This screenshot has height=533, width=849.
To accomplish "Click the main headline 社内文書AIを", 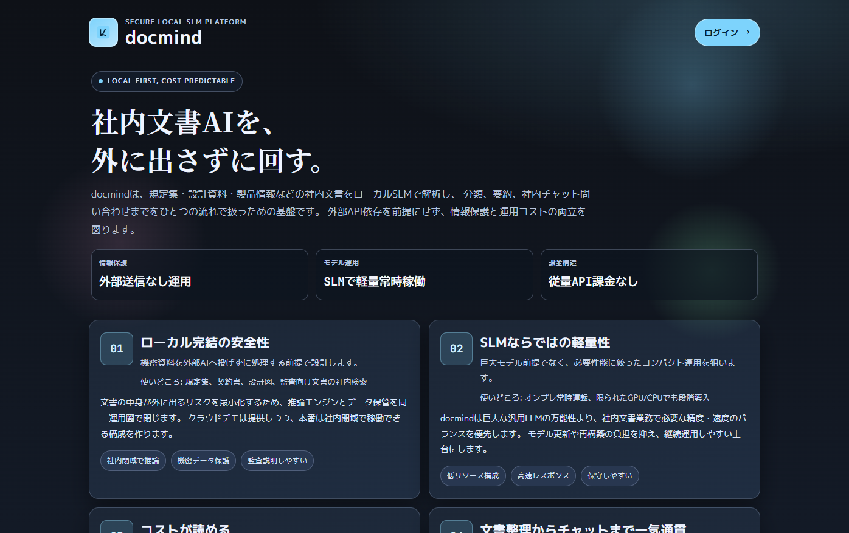I will point(182,122).
